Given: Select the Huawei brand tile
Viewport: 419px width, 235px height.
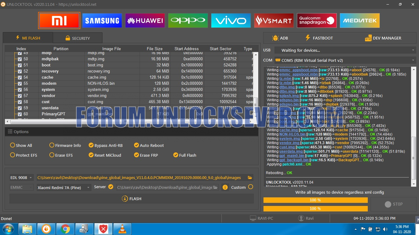Looking at the screenshot, I should tap(145, 21).
